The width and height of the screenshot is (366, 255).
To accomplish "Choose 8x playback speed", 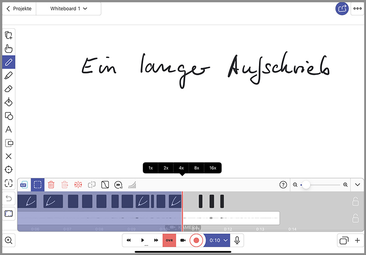I will point(197,168).
